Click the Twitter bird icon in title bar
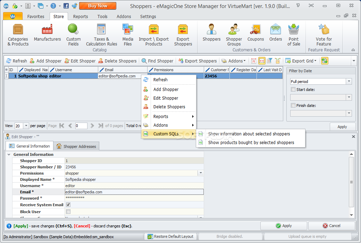This screenshot has width=361, height=243. pyautogui.click(x=74, y=6)
